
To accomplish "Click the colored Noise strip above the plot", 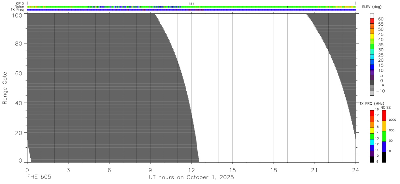I will [192, 6].
